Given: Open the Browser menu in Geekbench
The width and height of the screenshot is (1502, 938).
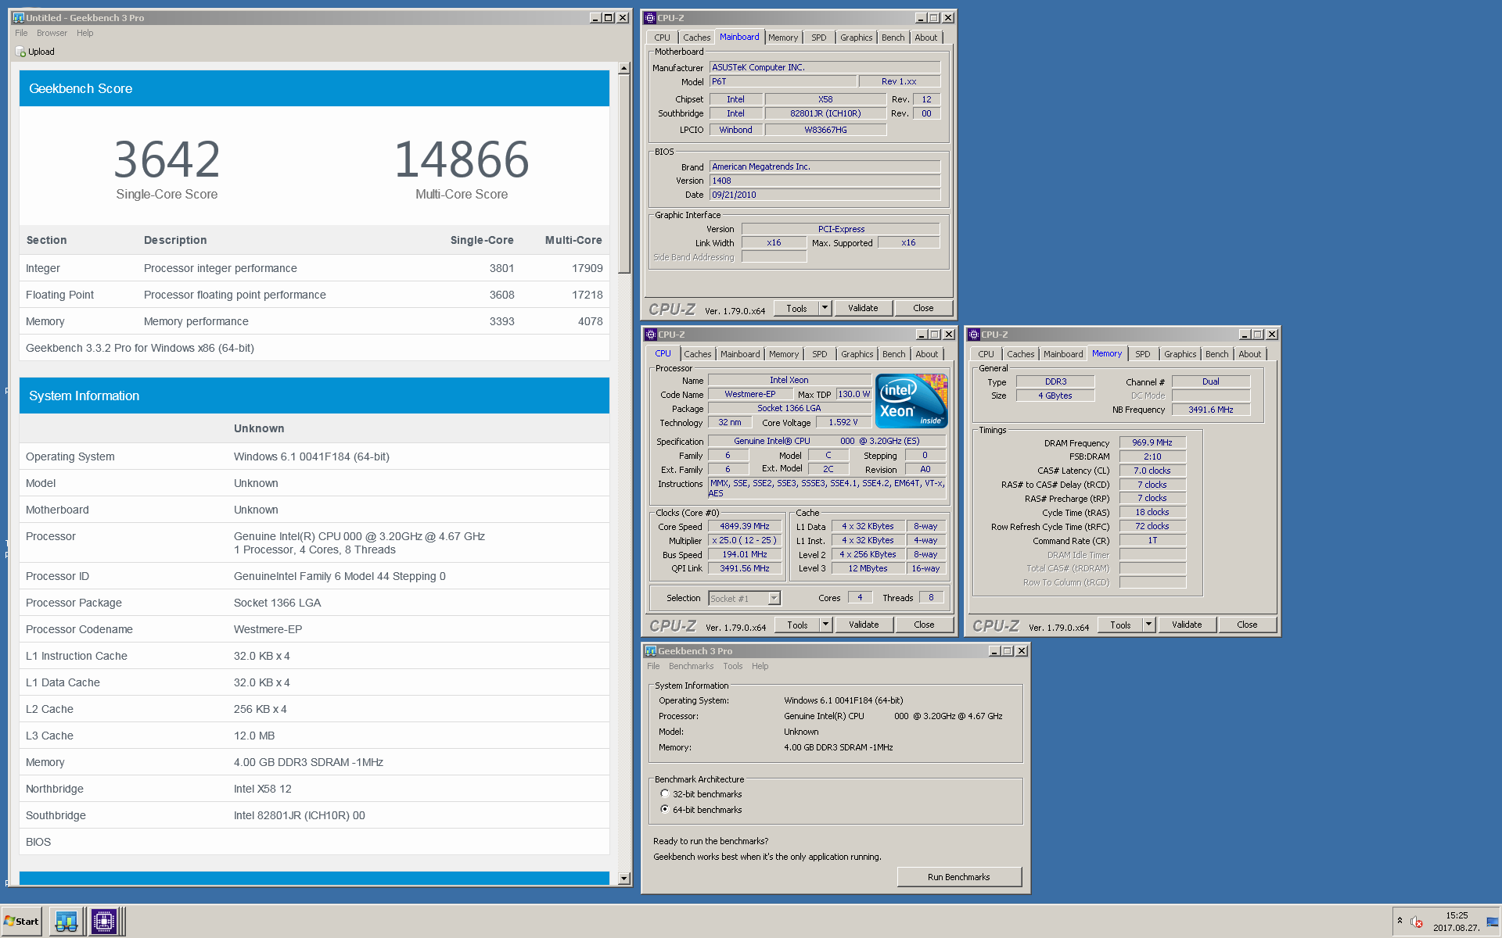Looking at the screenshot, I should (x=52, y=33).
